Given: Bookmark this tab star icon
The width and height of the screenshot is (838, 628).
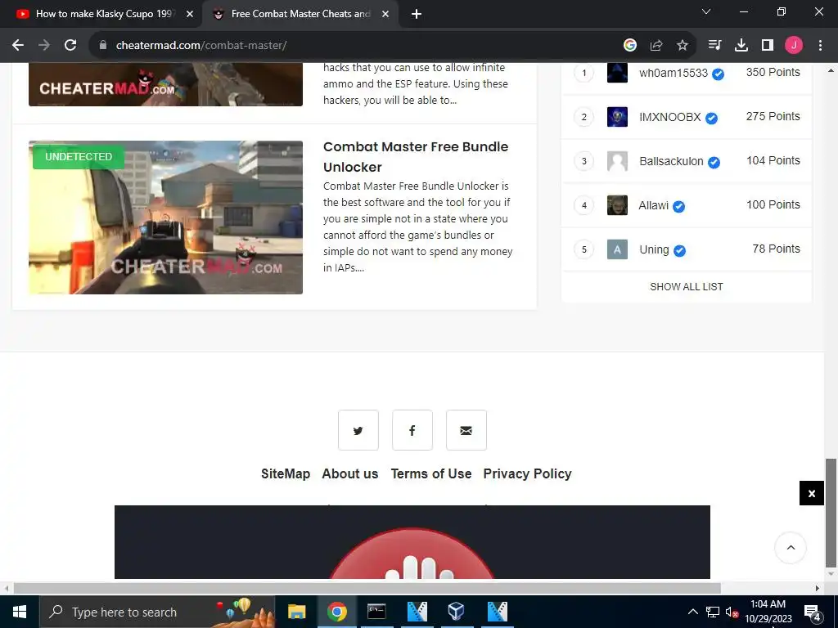Looking at the screenshot, I should point(683,46).
